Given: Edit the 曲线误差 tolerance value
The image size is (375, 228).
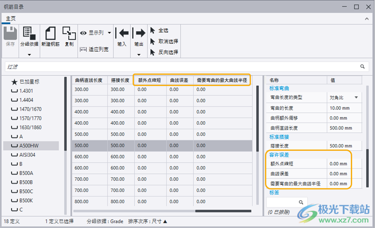Looking at the screenshot, I should (344, 174).
